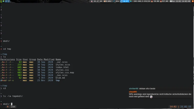Click the download icon beside 39.0B
The image size is (194, 109).
click(152, 1)
